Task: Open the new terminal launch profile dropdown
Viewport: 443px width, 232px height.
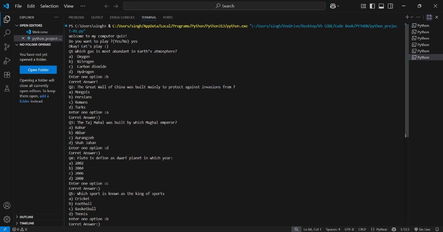Action: 412,17
